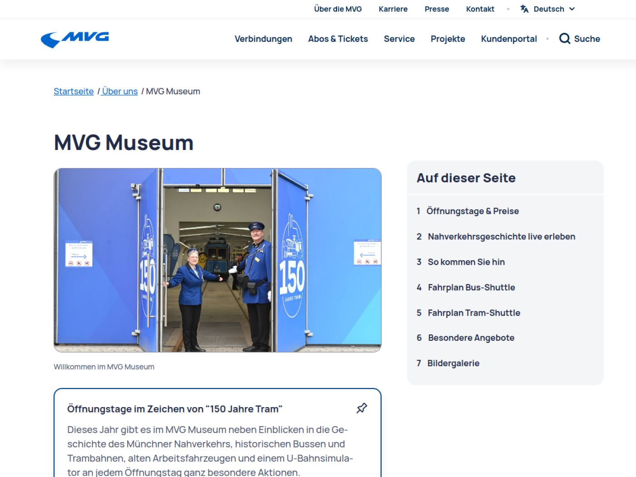
Task: Open the Kontakt link
Action: coord(480,9)
